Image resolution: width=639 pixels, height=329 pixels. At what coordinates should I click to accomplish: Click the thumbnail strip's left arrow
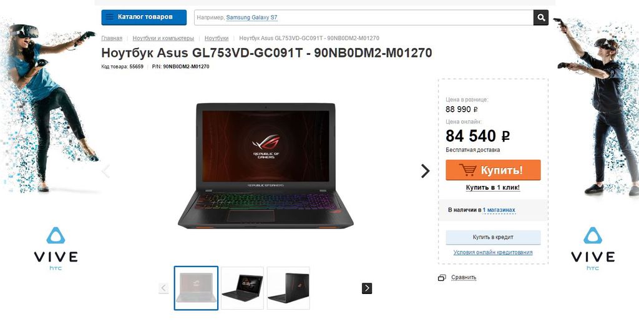click(x=163, y=288)
